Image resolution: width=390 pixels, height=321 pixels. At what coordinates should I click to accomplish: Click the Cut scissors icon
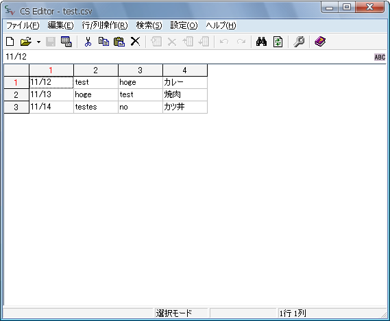[x=88, y=42]
